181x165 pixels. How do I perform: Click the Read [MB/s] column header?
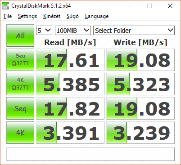click(70, 42)
